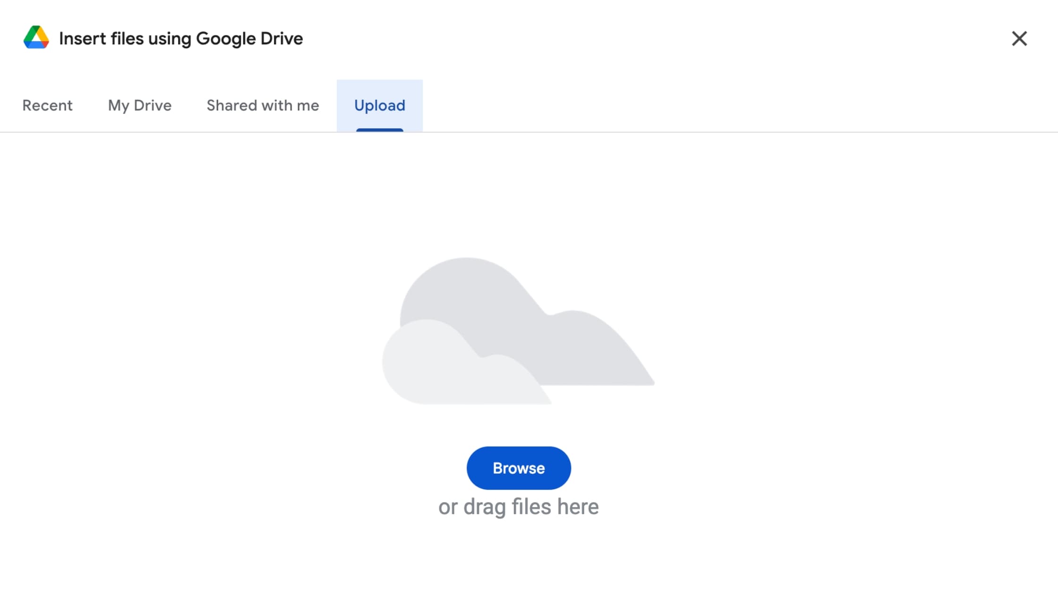Open the My Drive tab

pos(139,105)
